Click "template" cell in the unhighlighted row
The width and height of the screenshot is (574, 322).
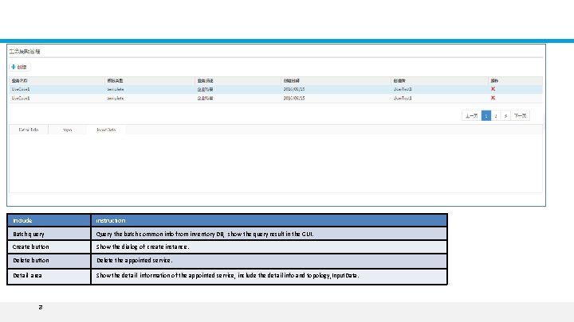coord(116,99)
